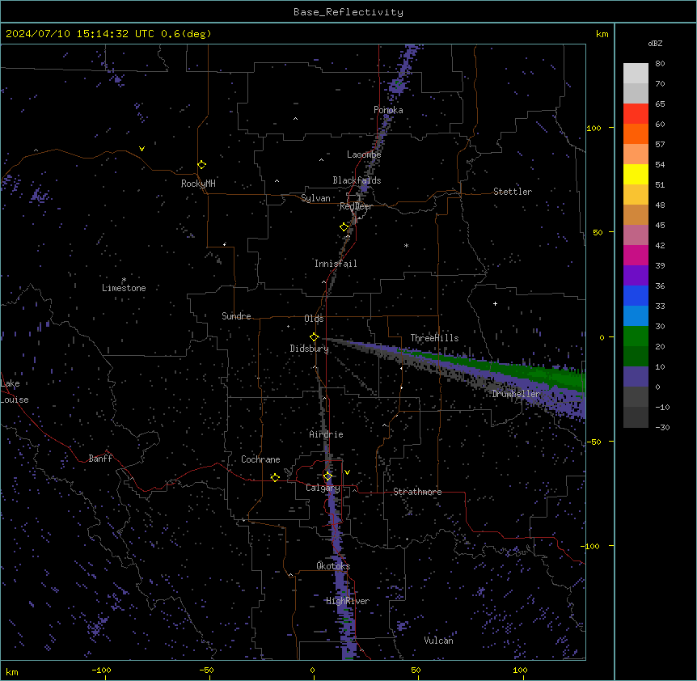Click the -50 tick label on vertical axis
Viewport: 697px width, 681px height.
[x=594, y=442]
